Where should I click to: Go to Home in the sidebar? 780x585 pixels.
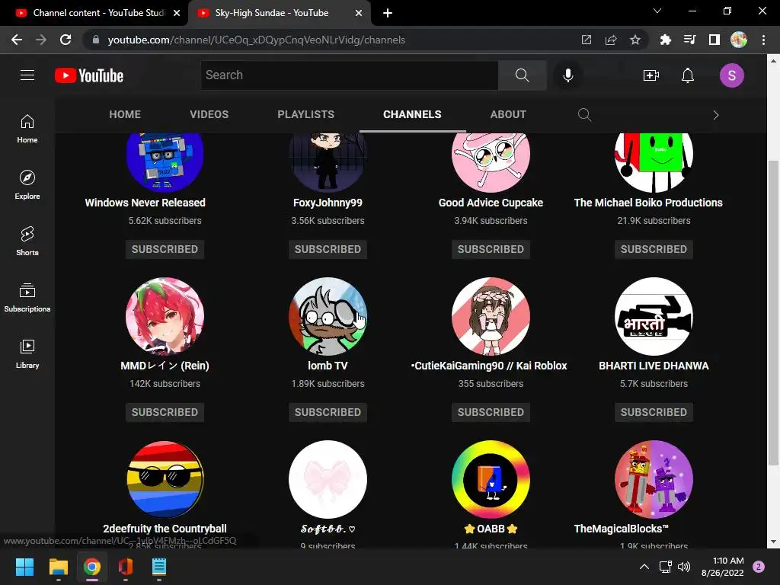tap(27, 128)
